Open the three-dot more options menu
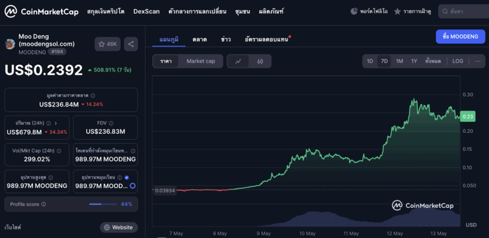Image resolution: width=489 pixels, height=238 pixels. (478, 61)
